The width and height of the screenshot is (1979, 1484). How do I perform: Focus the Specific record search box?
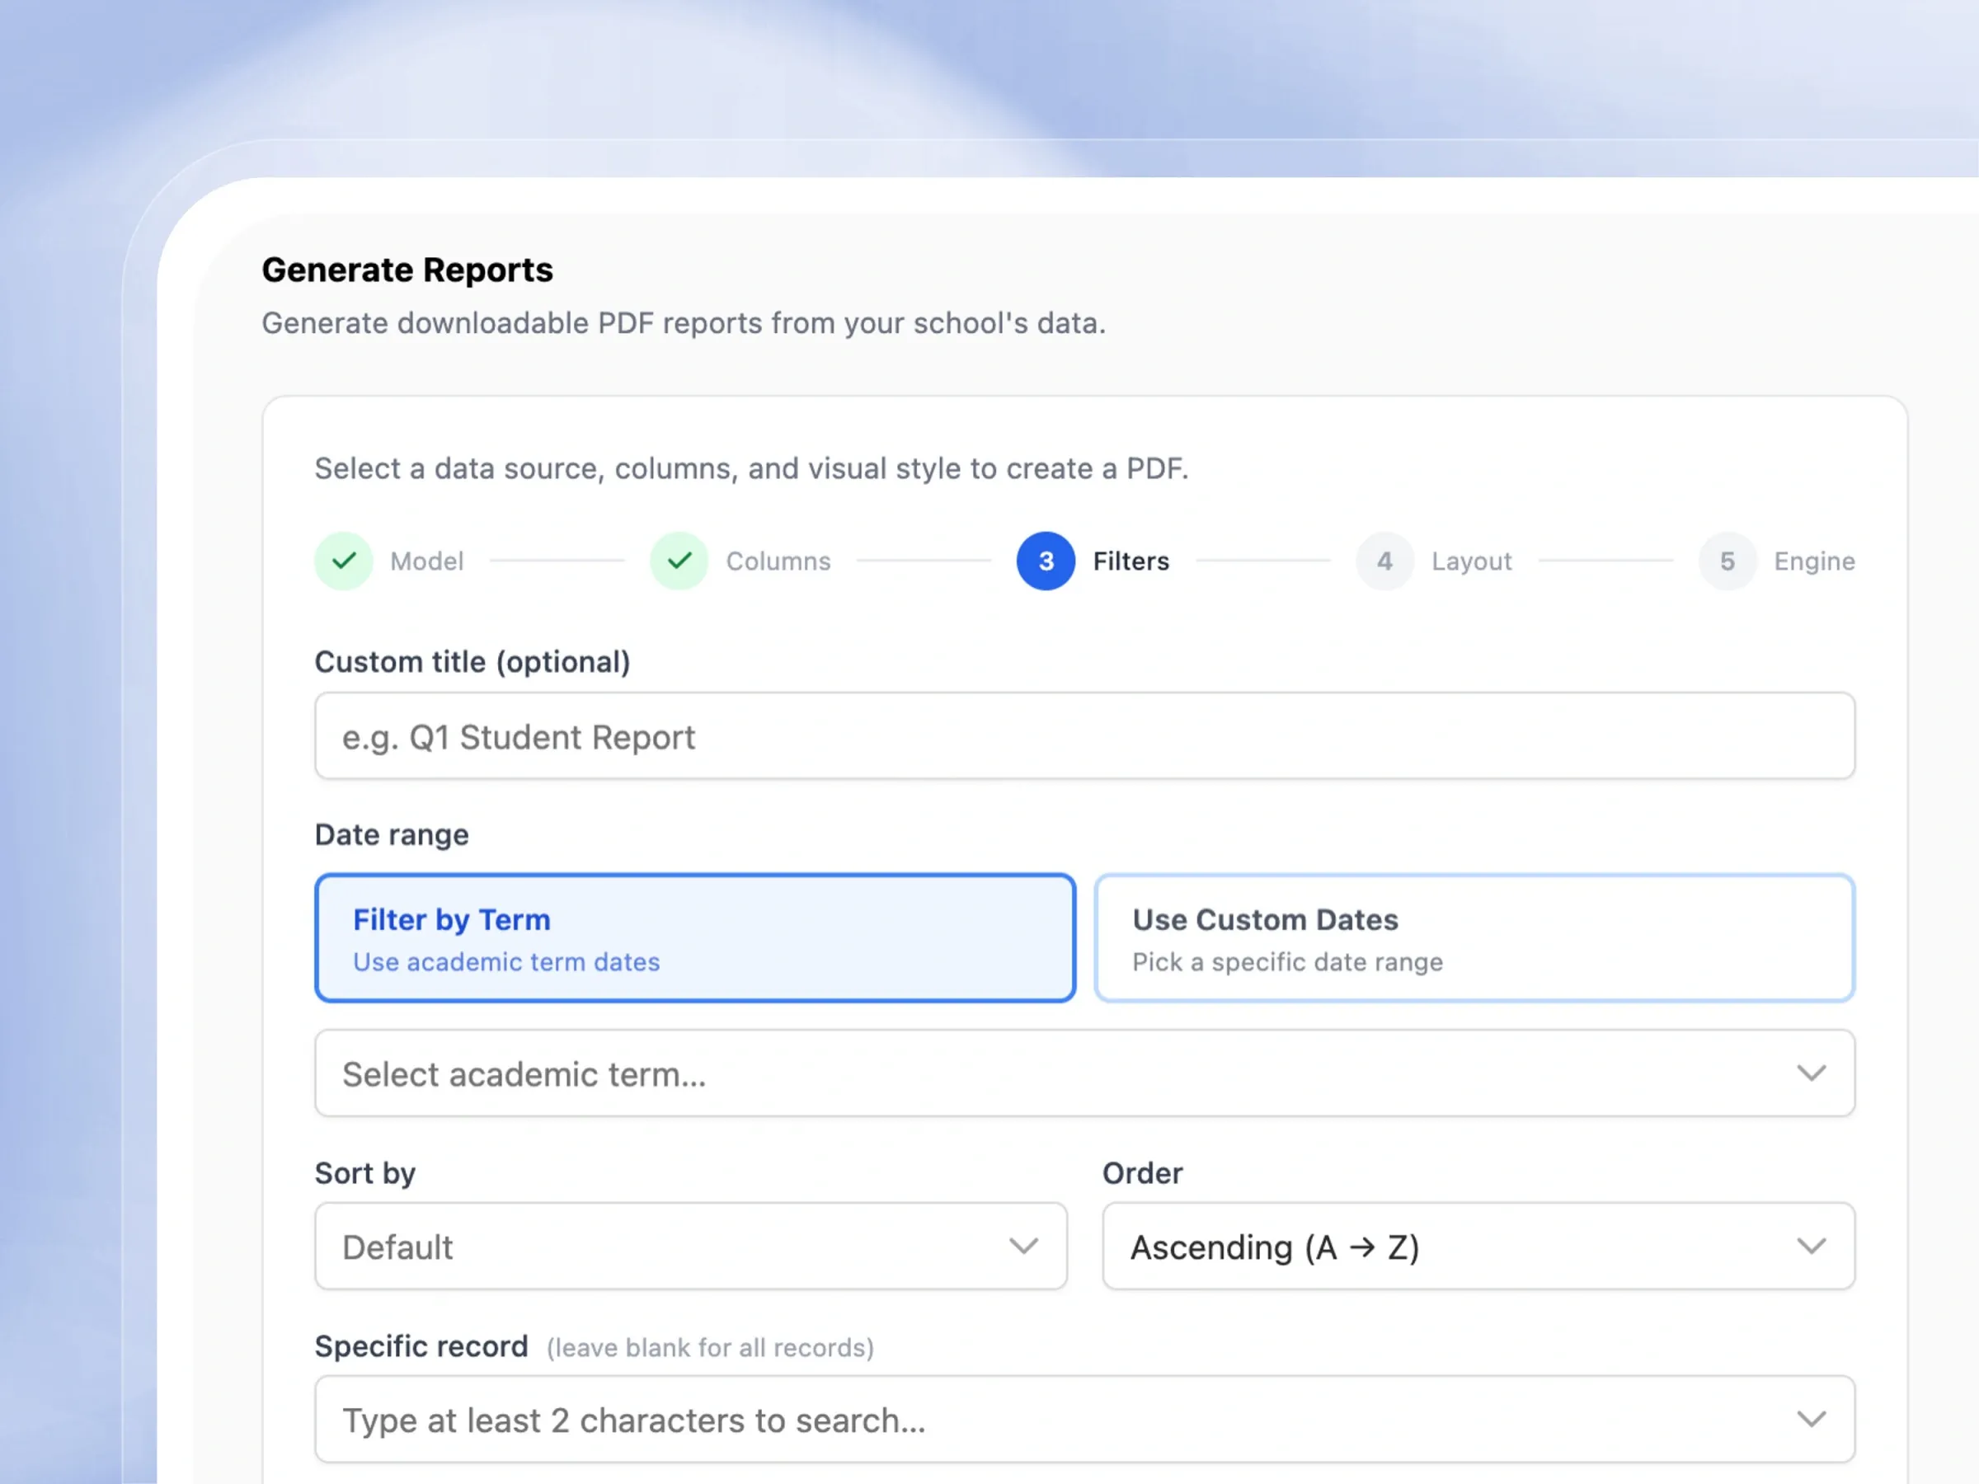1084,1419
